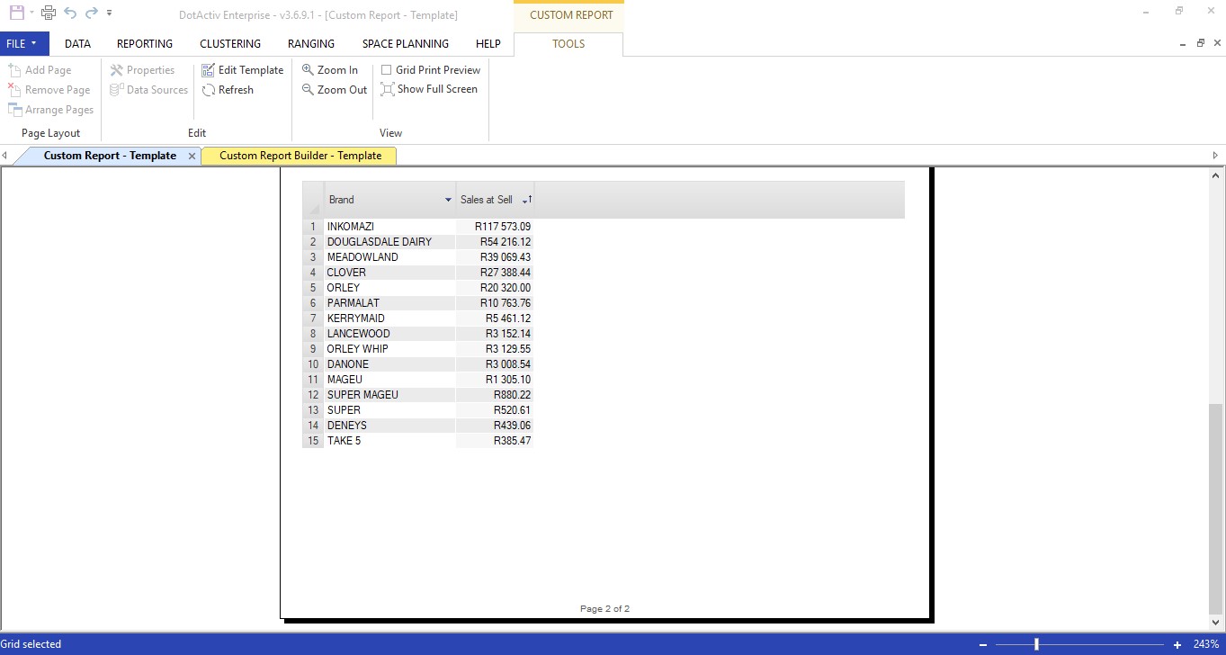Switch to the DATA ribbon tab
This screenshot has width=1226, height=655.
(77, 43)
